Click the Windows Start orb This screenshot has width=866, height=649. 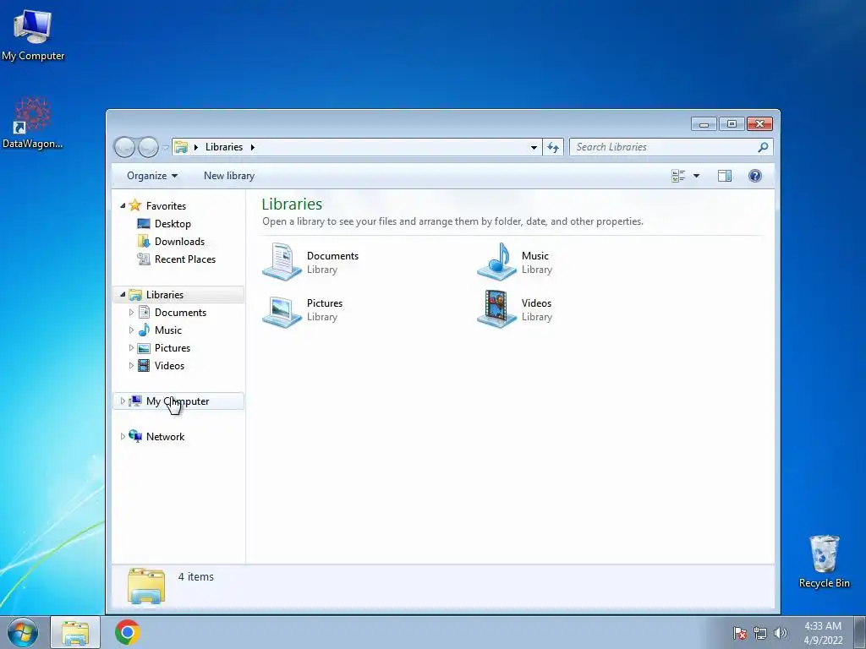(23, 632)
